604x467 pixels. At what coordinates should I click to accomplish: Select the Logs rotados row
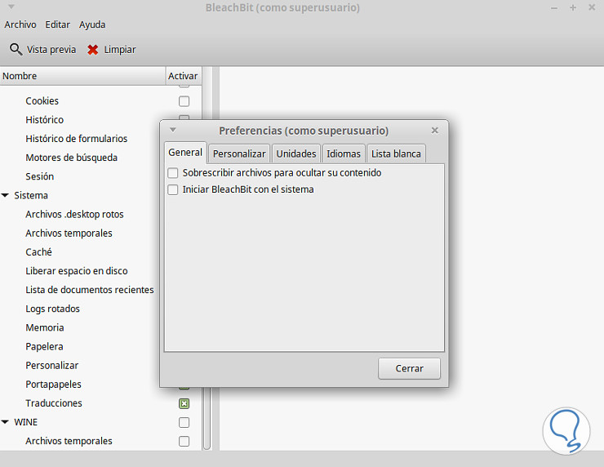tap(52, 309)
